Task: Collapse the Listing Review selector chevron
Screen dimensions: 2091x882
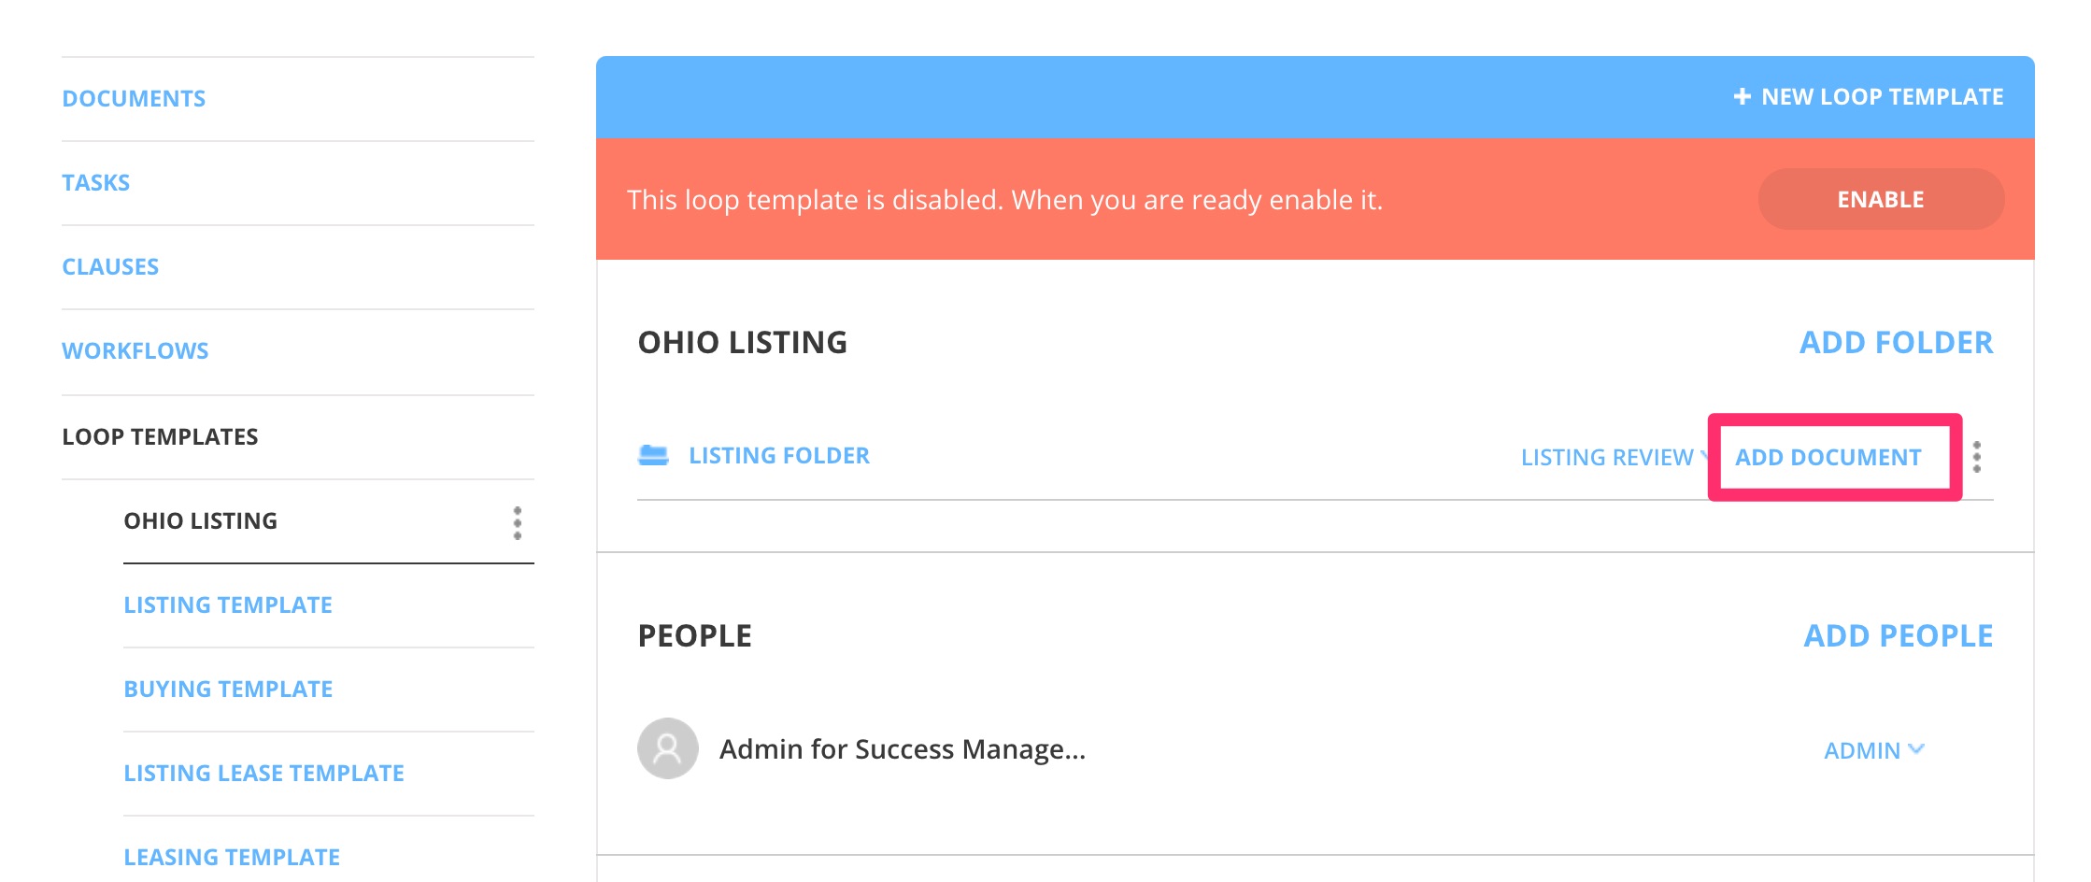Action: pos(1702,457)
